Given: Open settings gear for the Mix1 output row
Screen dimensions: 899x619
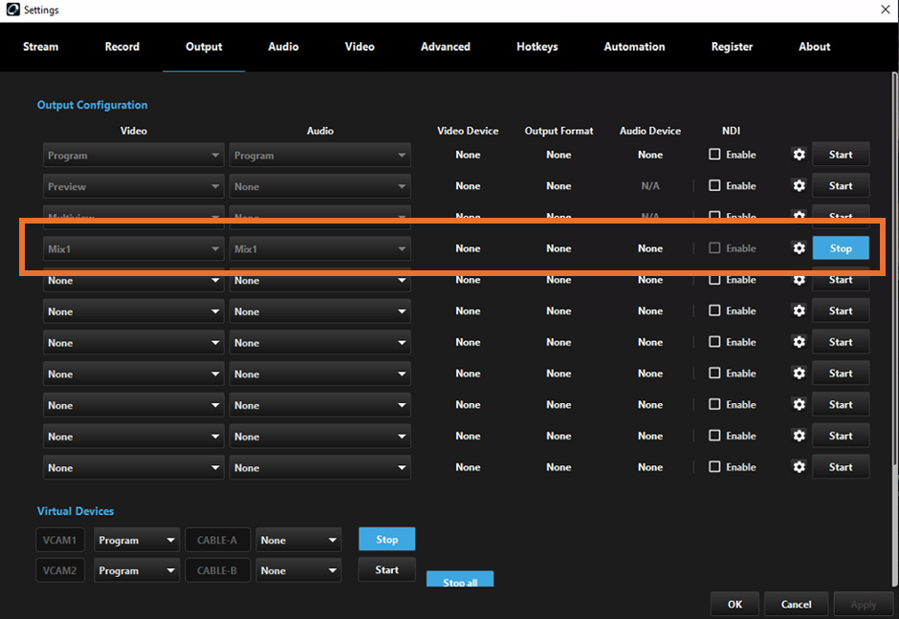Looking at the screenshot, I should (799, 247).
